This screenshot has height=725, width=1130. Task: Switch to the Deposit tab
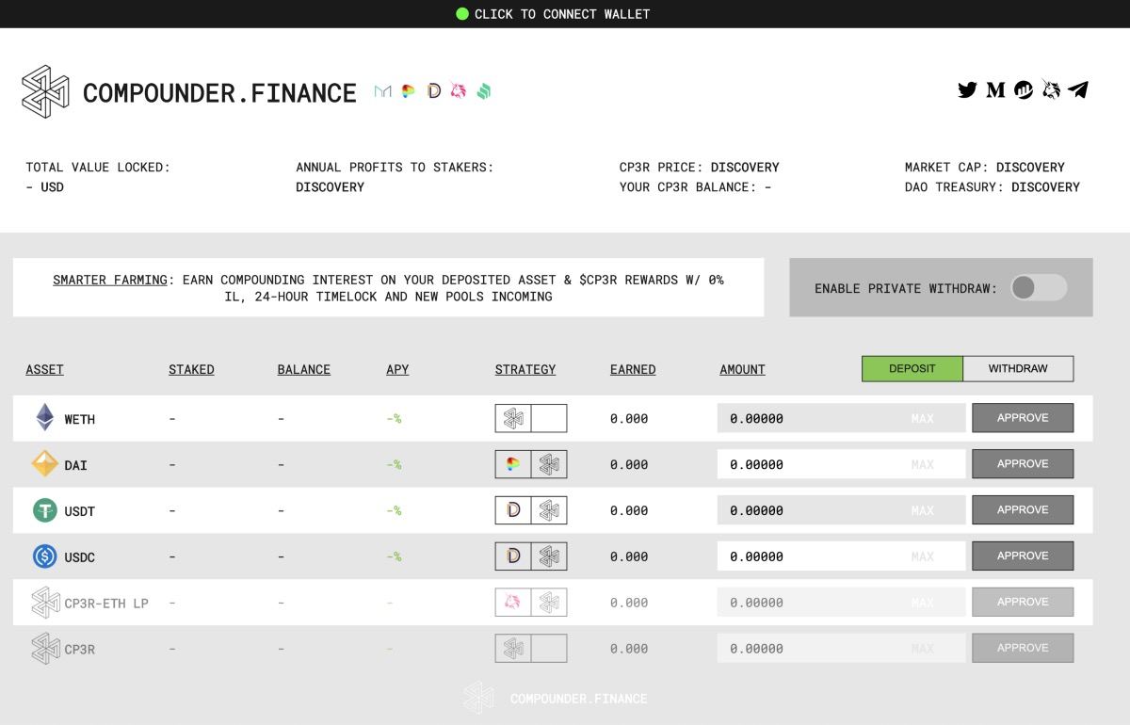(x=912, y=369)
